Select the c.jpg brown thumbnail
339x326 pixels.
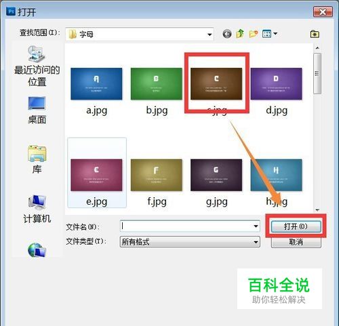pos(216,84)
